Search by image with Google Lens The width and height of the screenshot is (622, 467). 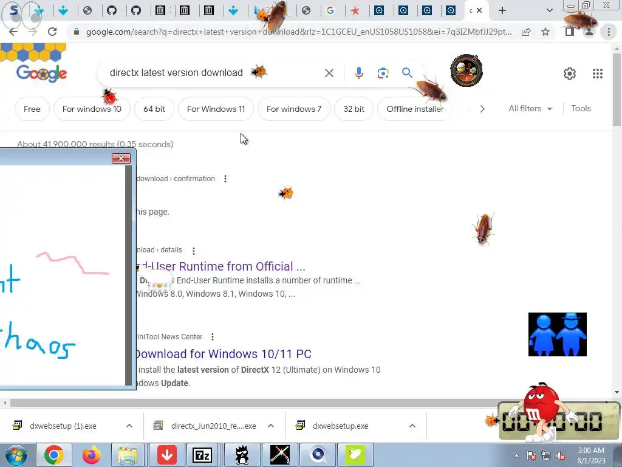click(383, 73)
